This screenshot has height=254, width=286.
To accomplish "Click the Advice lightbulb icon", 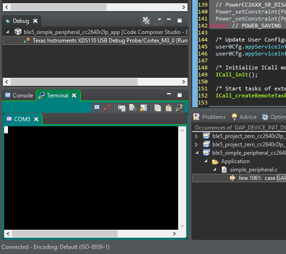I will 234,117.
